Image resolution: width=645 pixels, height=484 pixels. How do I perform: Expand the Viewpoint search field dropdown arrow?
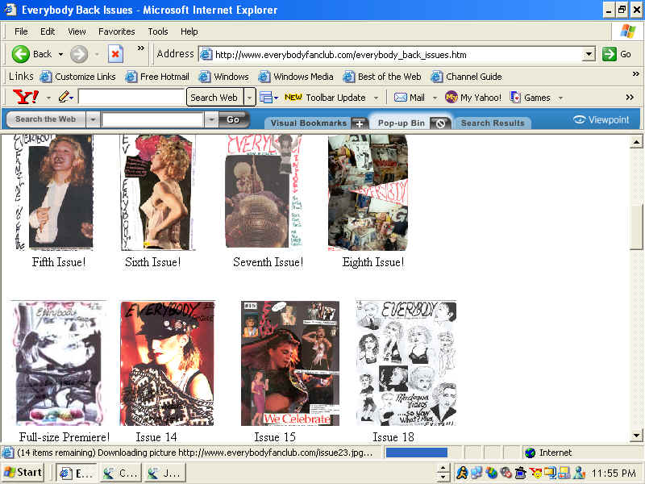tap(210, 119)
